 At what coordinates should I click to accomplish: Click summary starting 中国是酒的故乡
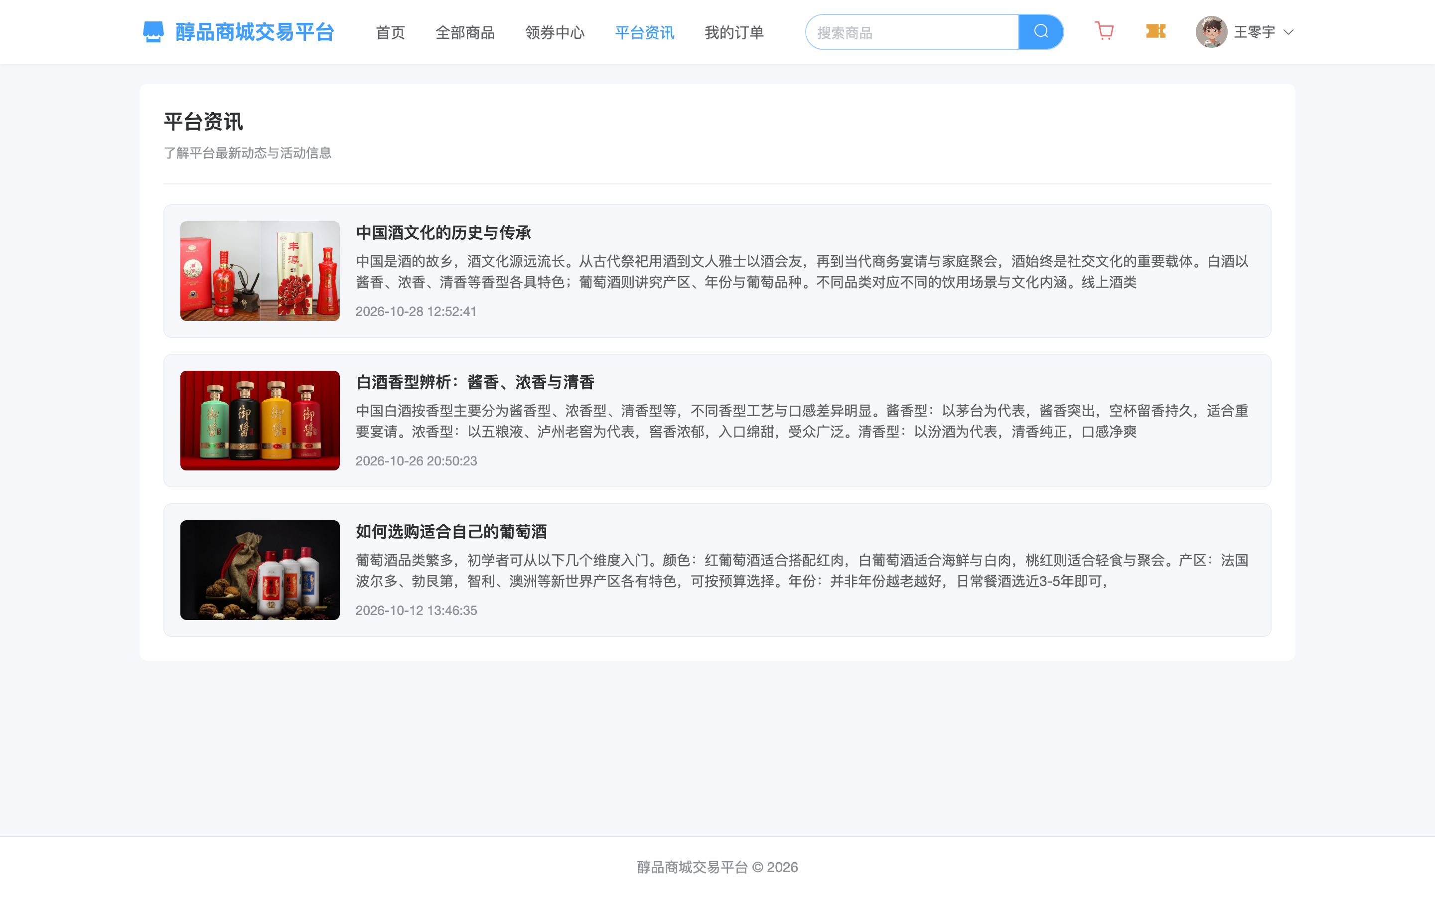tap(802, 272)
